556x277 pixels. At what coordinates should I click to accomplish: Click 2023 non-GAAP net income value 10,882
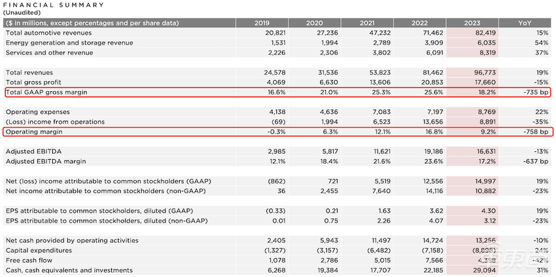tap(485, 191)
